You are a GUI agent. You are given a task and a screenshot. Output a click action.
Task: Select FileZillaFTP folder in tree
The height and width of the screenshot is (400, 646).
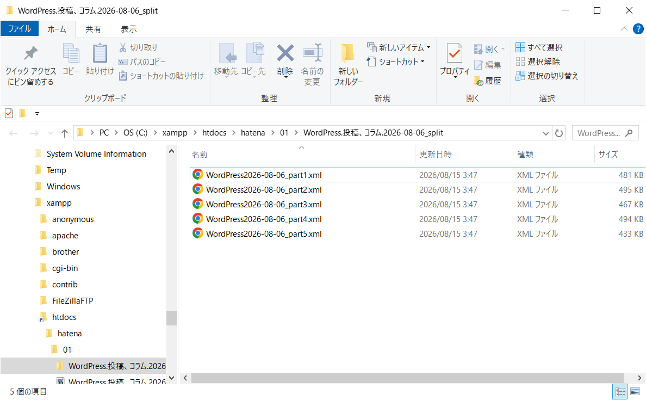pyautogui.click(x=72, y=300)
